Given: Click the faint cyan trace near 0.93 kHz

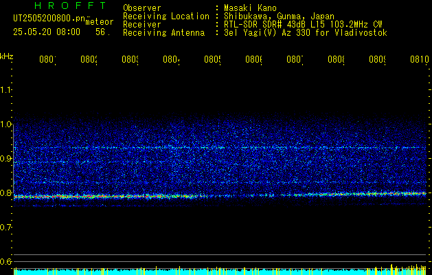Looking at the screenshot, I should (220, 148).
